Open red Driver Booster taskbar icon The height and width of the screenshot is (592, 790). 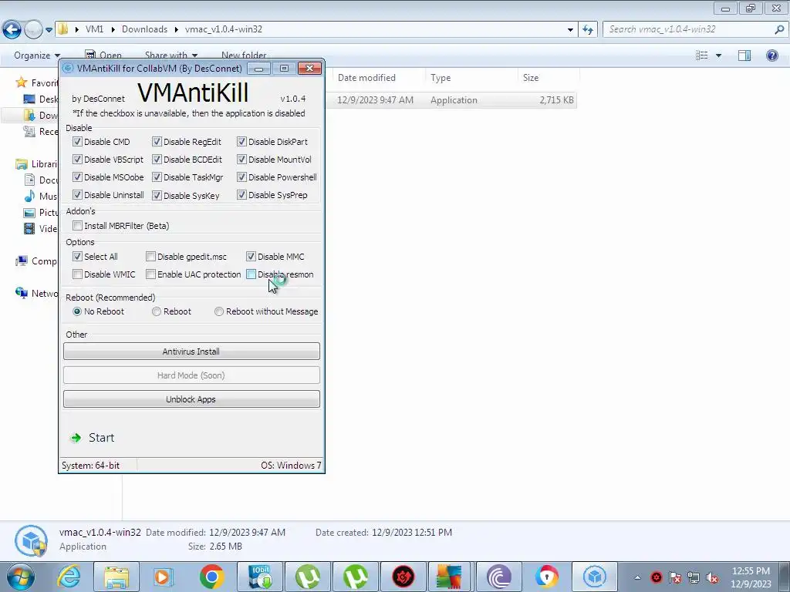click(403, 577)
